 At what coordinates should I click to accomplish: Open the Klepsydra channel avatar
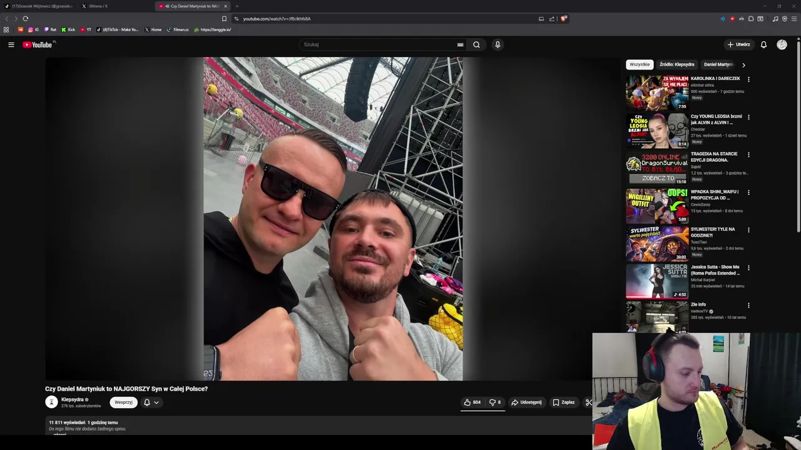point(51,402)
